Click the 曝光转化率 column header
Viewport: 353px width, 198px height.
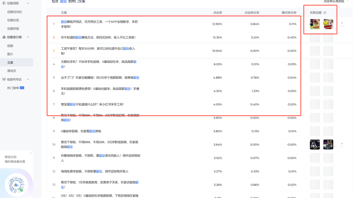click(289, 13)
